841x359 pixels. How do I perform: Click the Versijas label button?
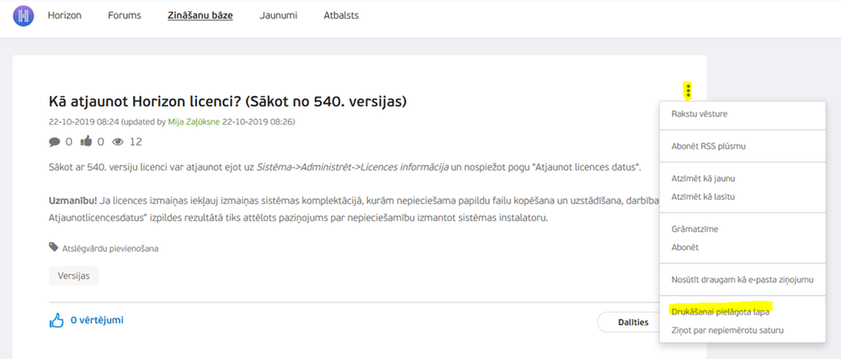(x=74, y=276)
